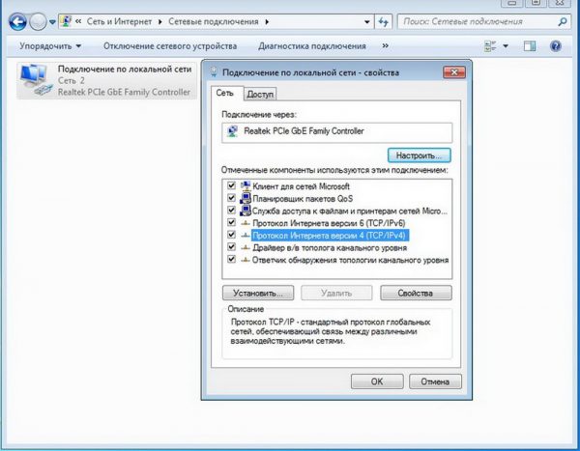Switch to the 'Сеть' tab
580x451 pixels.
click(x=225, y=93)
